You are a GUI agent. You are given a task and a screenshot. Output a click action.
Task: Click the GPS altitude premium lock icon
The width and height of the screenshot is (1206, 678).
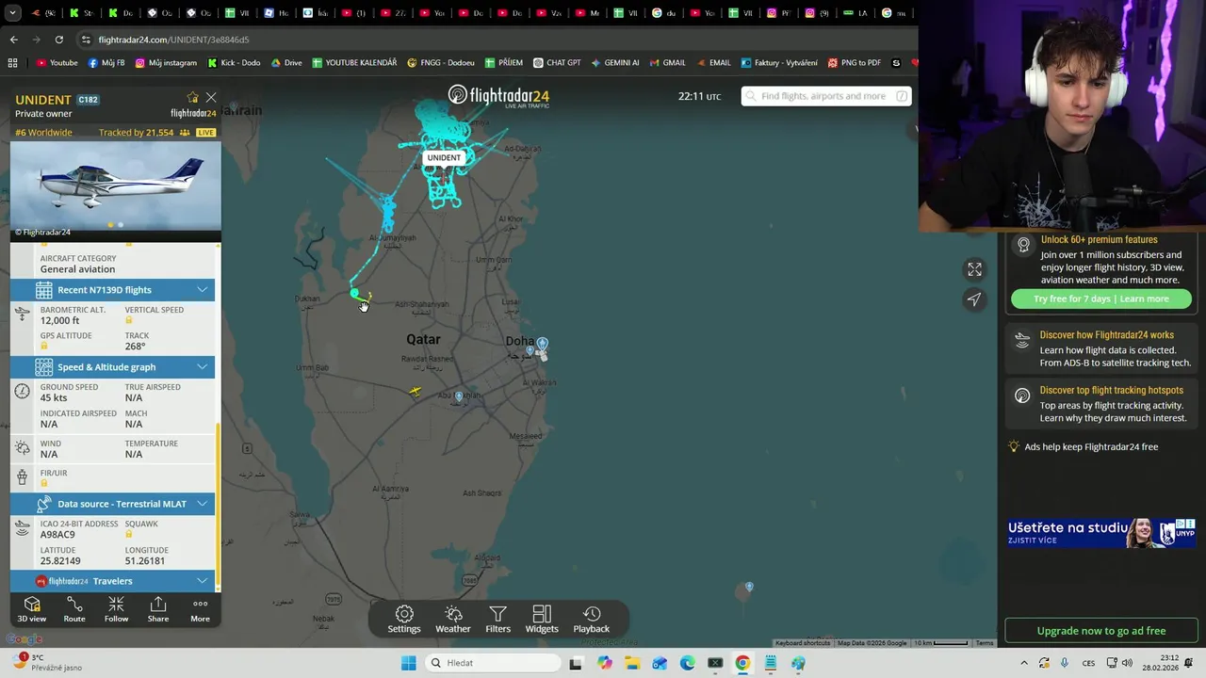(x=44, y=346)
